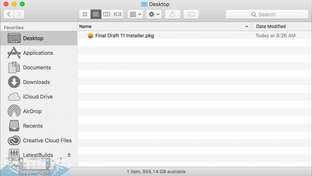Screen dimensions: 312x176
Task: Sort files by Date Modified
Action: pyautogui.click(x=271, y=27)
